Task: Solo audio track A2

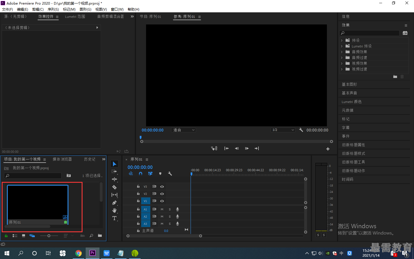Action: (x=170, y=216)
